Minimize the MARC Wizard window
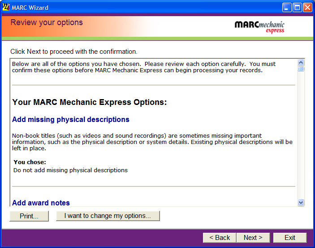The width and height of the screenshot is (315, 248). click(x=286, y=8)
